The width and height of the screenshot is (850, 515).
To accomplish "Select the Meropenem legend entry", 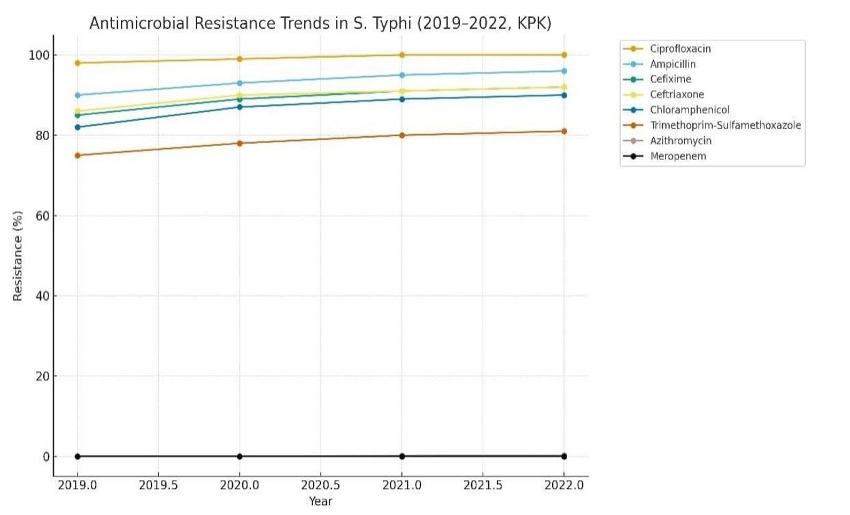I will point(678,156).
